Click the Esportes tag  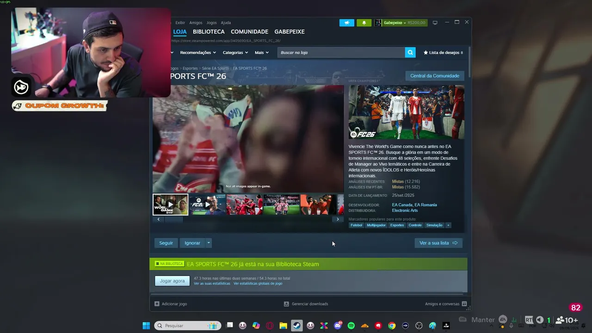click(397, 225)
